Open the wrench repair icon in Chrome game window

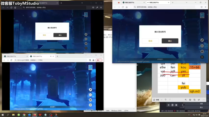(90, 90)
